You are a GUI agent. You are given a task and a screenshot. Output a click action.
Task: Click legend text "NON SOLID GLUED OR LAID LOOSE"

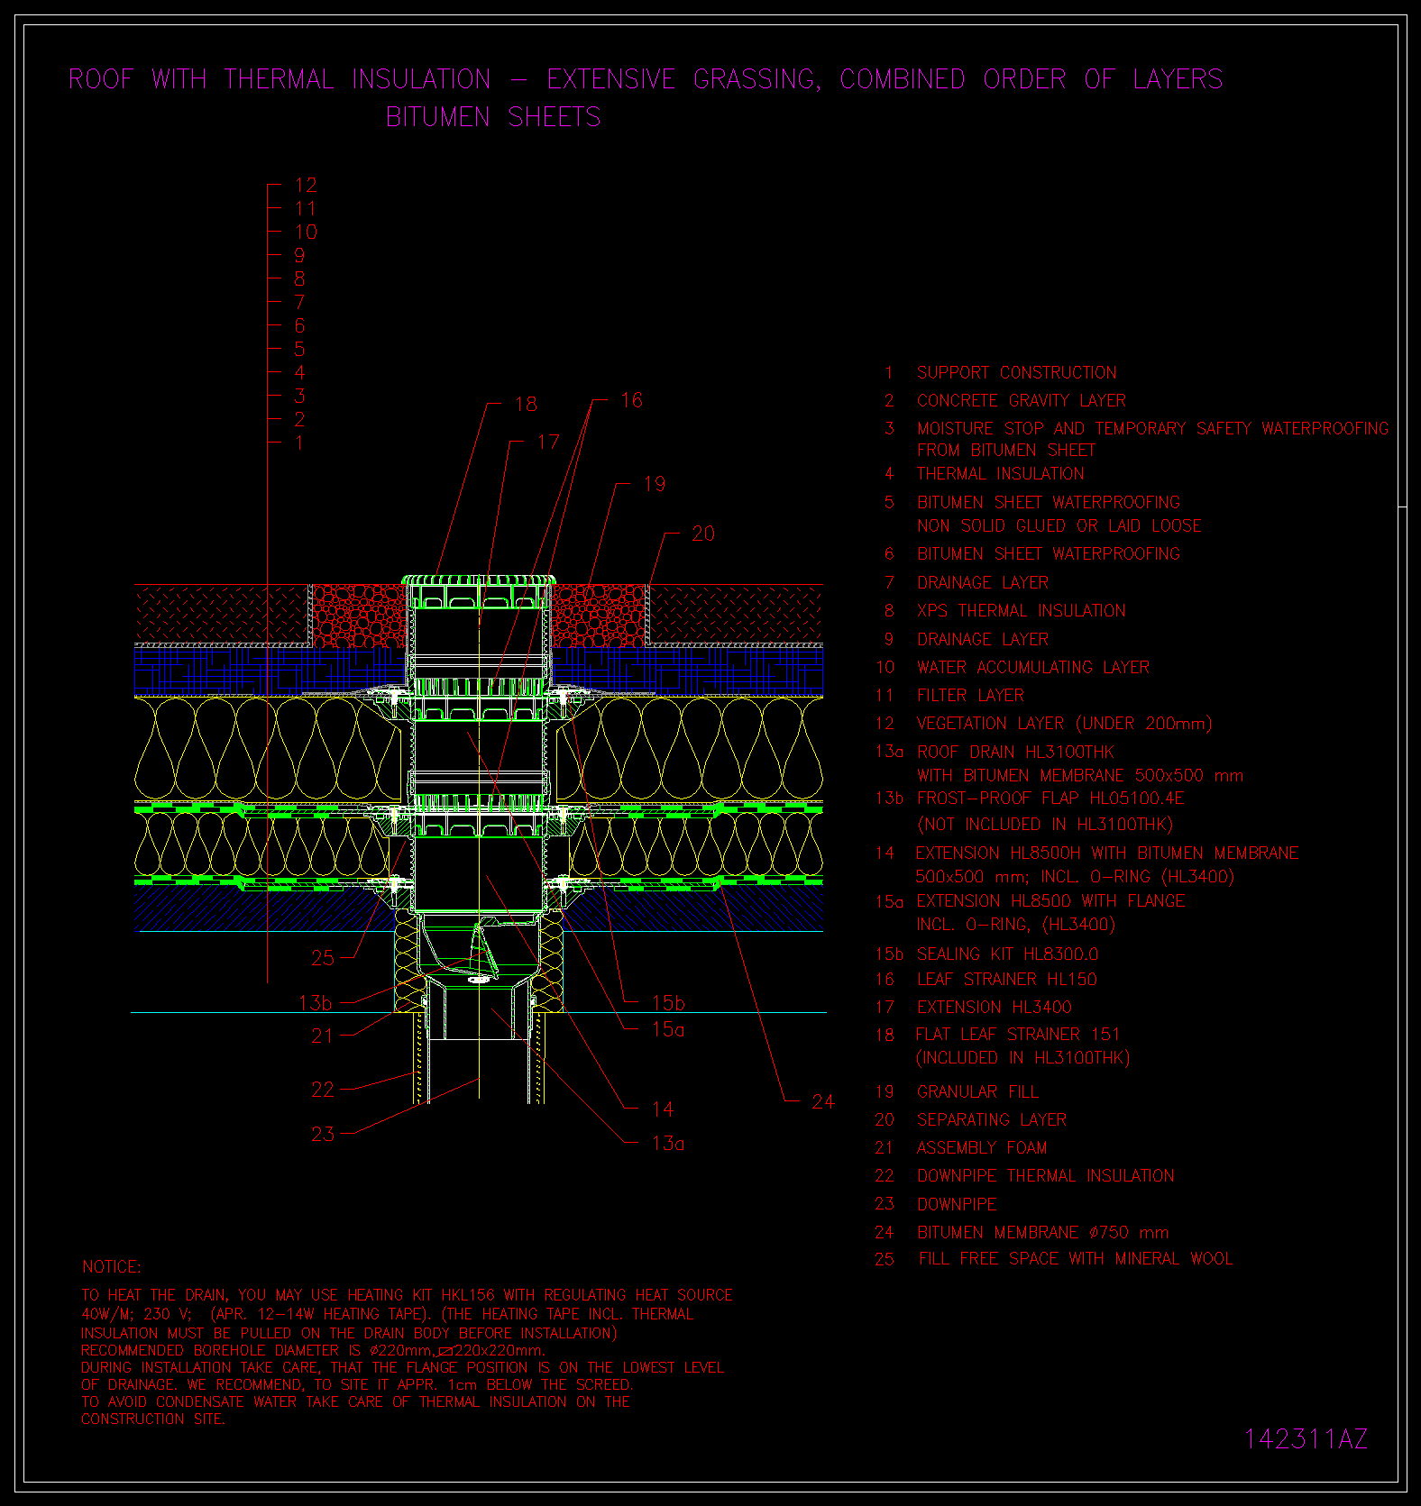pos(1059,525)
